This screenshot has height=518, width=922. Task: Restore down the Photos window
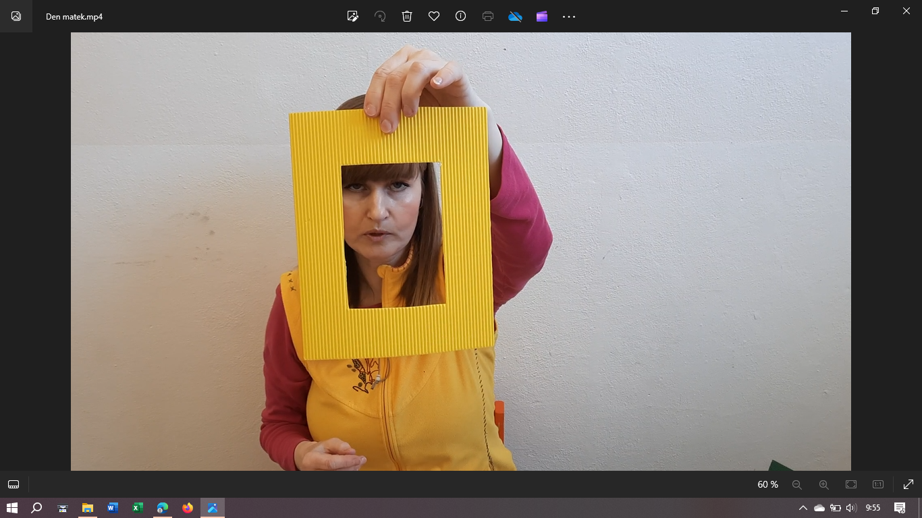click(875, 11)
